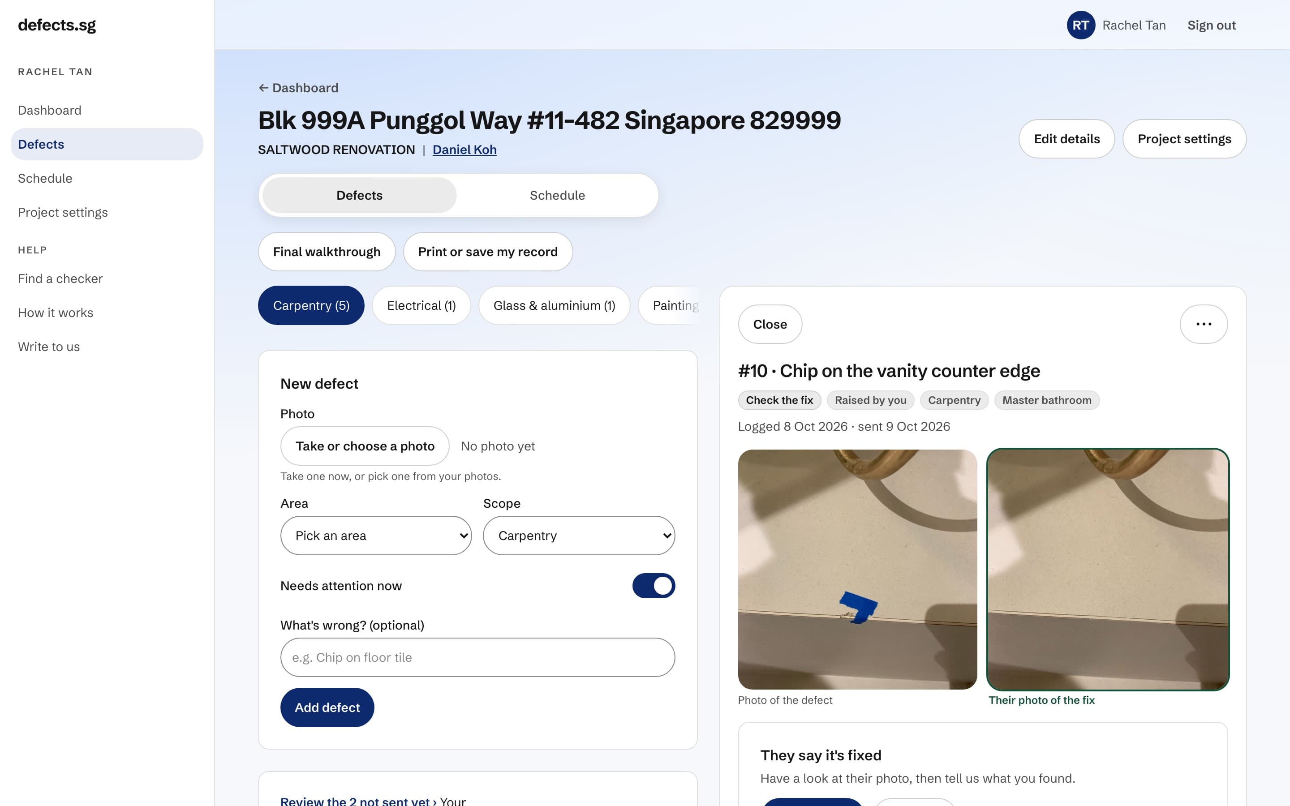Screen dimensions: 1290x806
Task: Toggle the Needs attention now switch
Action: (653, 586)
